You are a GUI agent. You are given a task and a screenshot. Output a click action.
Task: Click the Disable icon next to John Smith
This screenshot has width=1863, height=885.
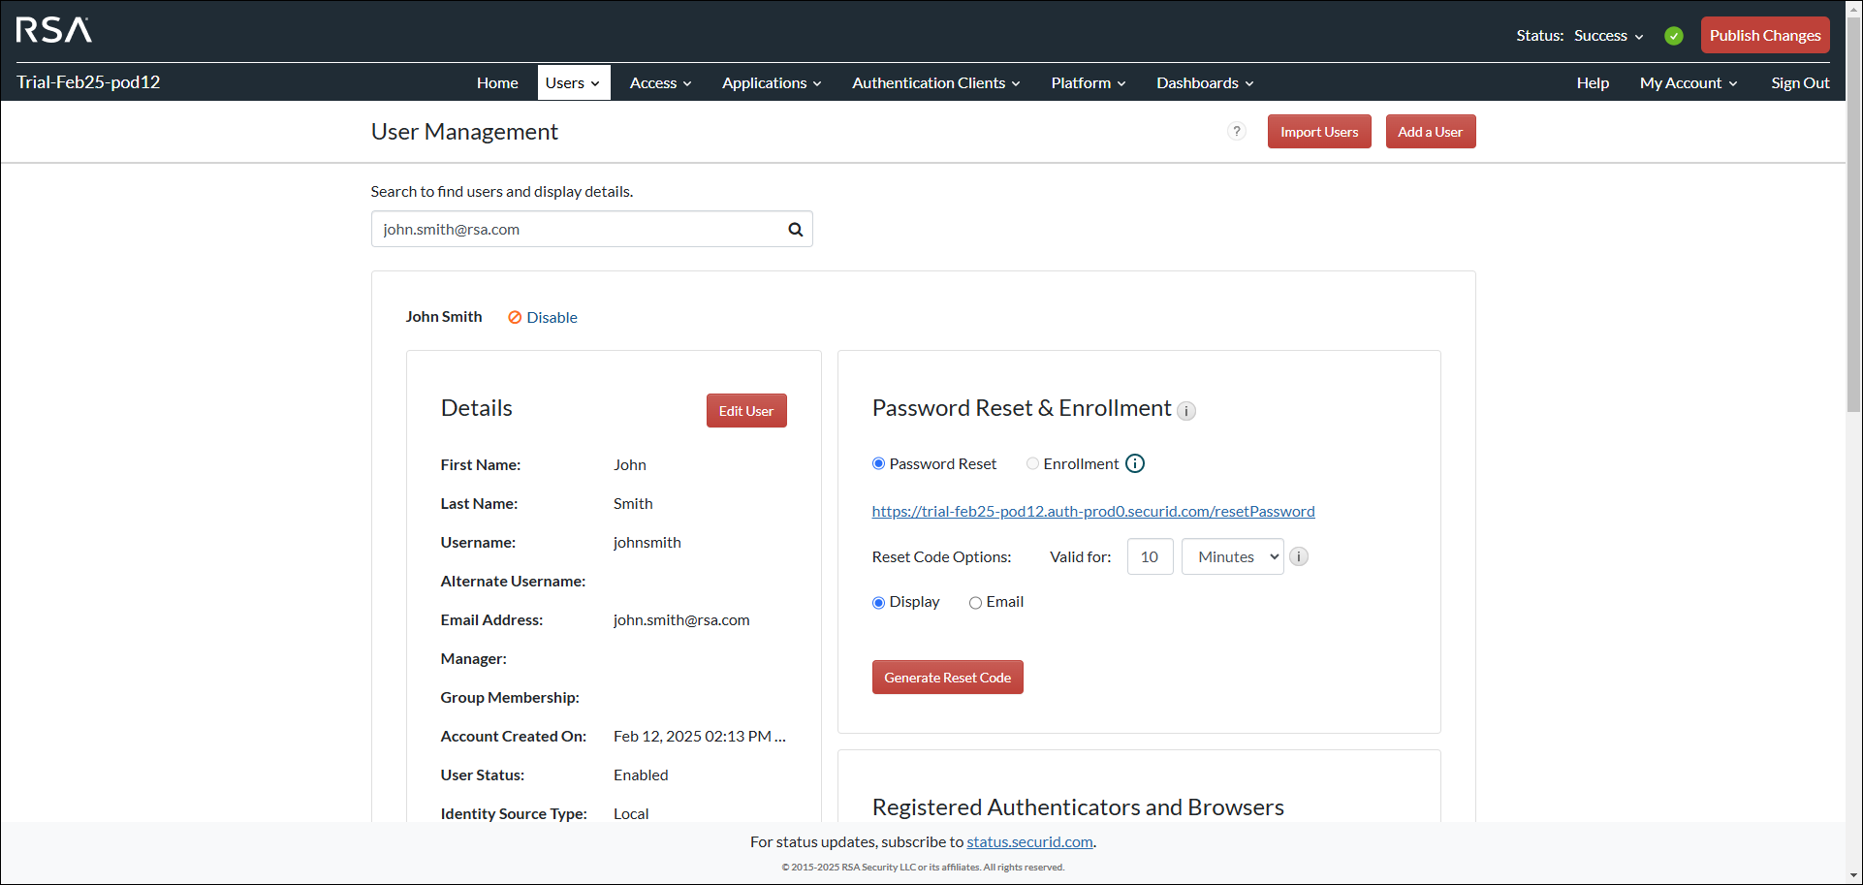tap(515, 317)
